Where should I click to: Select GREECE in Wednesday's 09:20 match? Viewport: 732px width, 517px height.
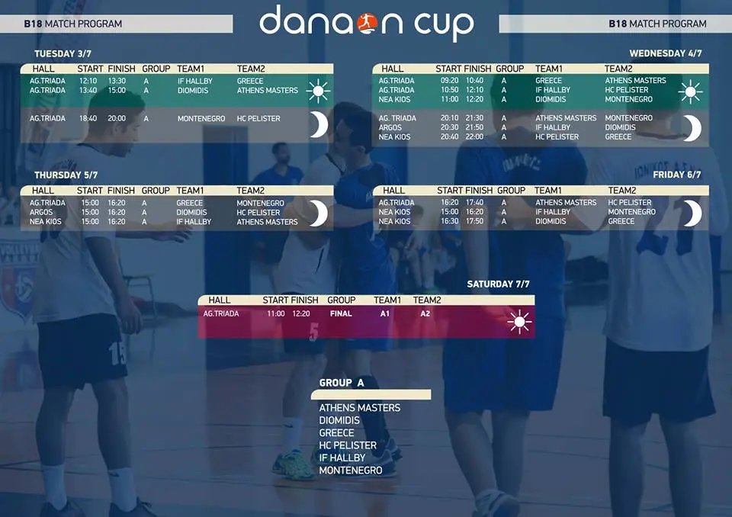click(x=548, y=80)
